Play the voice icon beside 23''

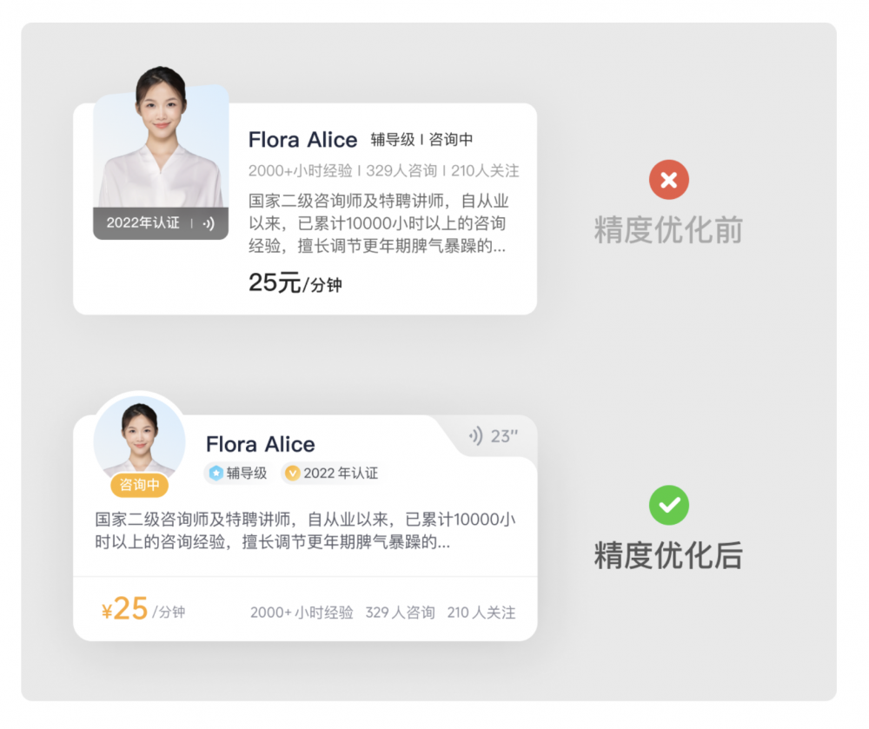click(475, 436)
